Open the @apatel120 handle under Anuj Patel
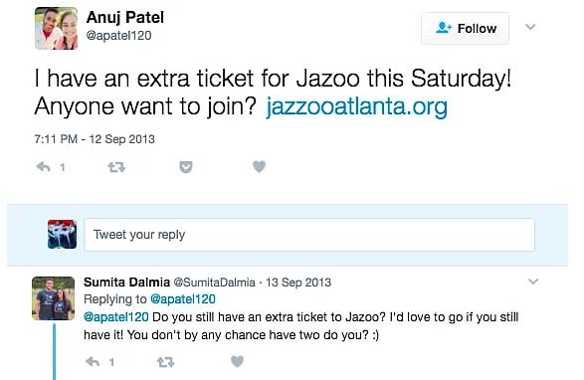Screen dimensions: 584x380 [x=118, y=36]
